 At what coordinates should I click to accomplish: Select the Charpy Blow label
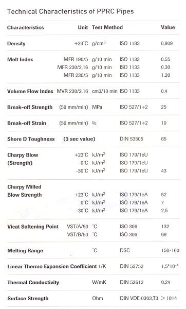[x=23, y=155]
